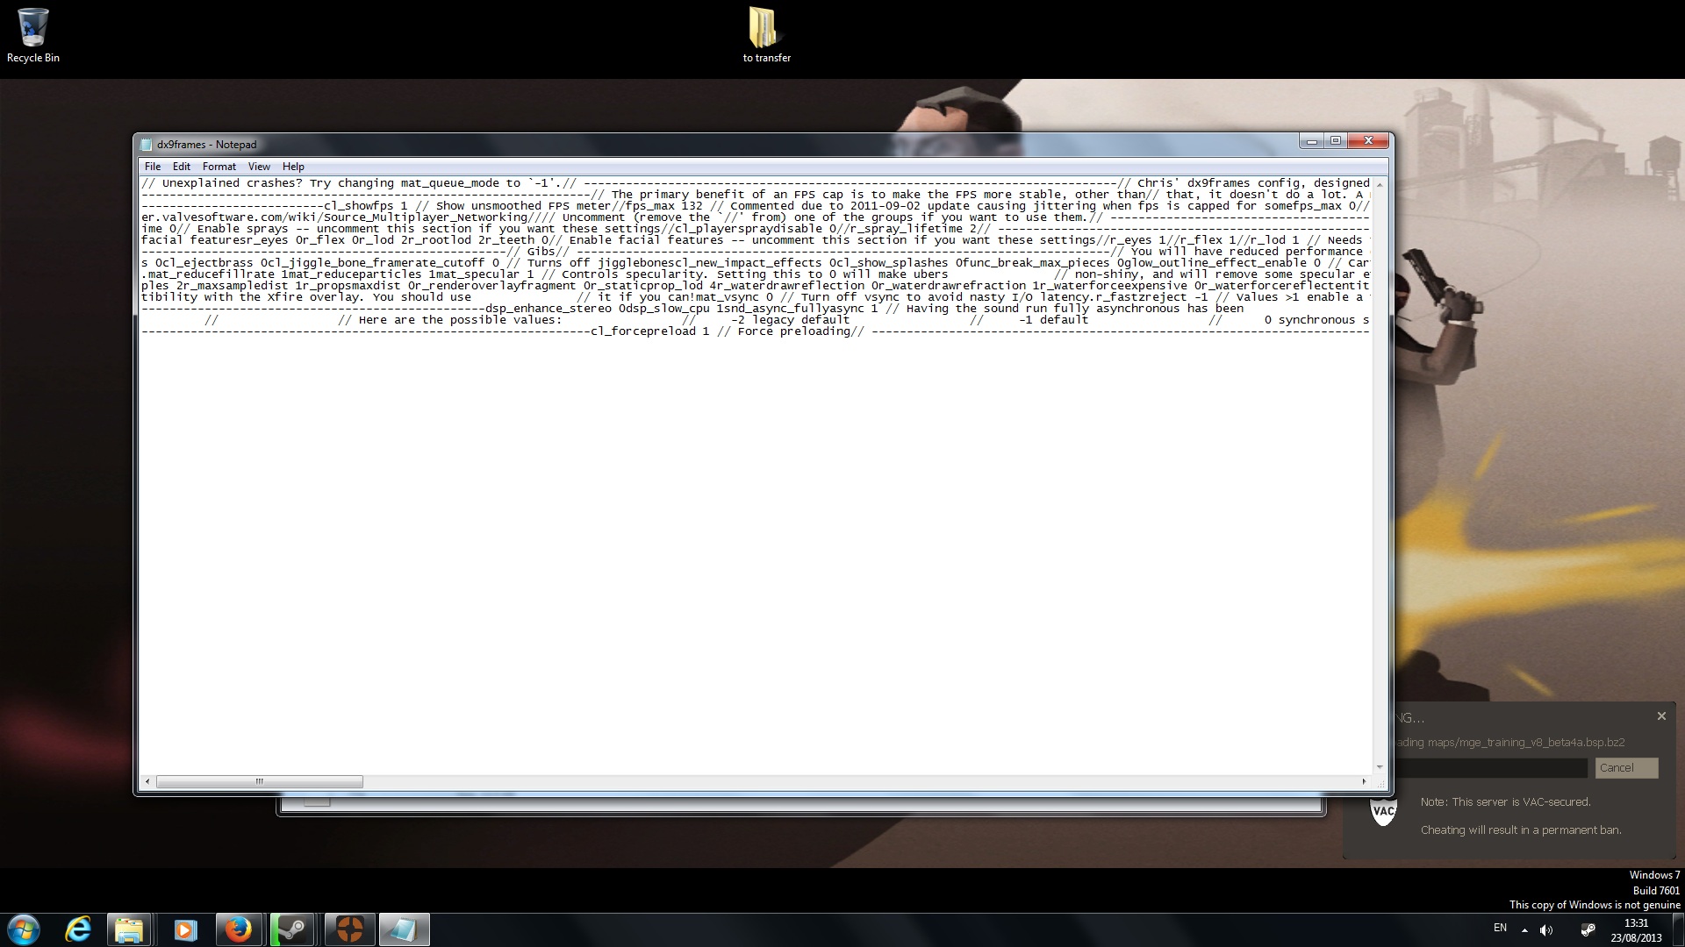Screen dimensions: 1685x947
Task: Click the right arrow of the horizontal scrollbar
Action: (x=1364, y=781)
